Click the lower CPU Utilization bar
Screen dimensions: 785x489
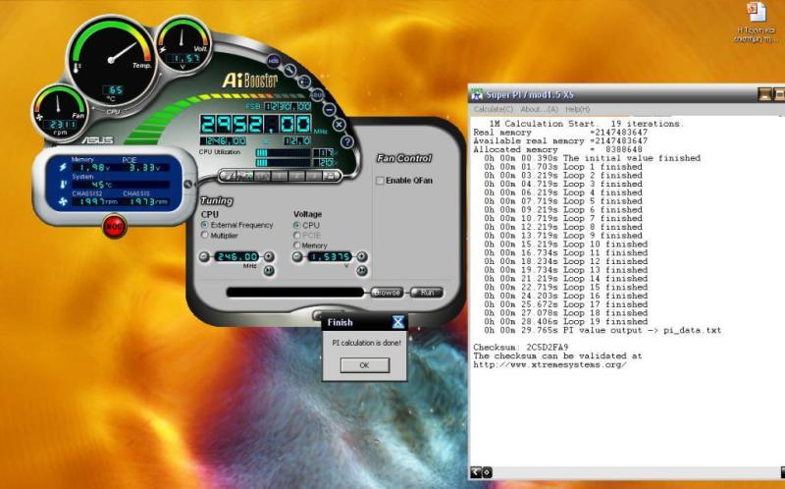click(283, 162)
